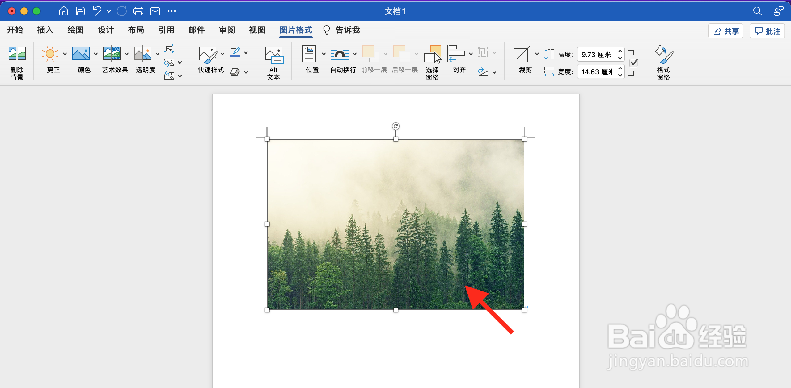Viewport: 791px width, 388px height.
Task: Open the More (…) toolbar options
Action: (x=172, y=11)
